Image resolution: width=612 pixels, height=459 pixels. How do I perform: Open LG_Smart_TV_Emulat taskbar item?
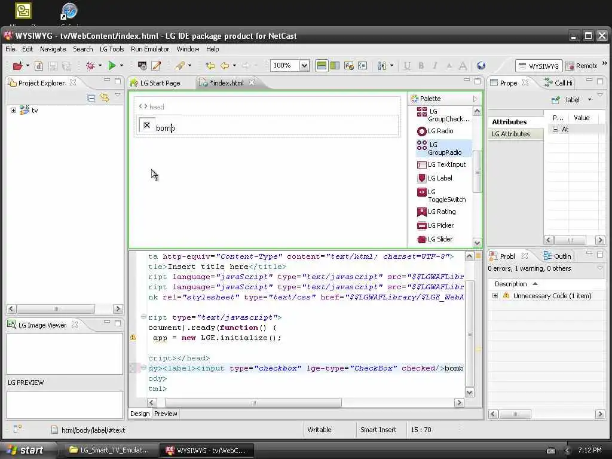point(109,450)
